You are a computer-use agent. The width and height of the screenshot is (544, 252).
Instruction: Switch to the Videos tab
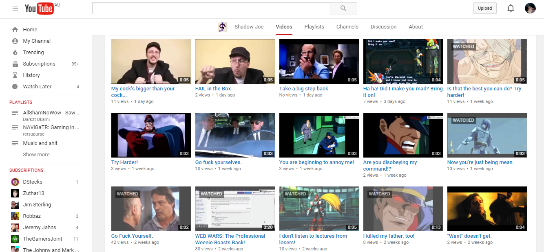(x=284, y=27)
